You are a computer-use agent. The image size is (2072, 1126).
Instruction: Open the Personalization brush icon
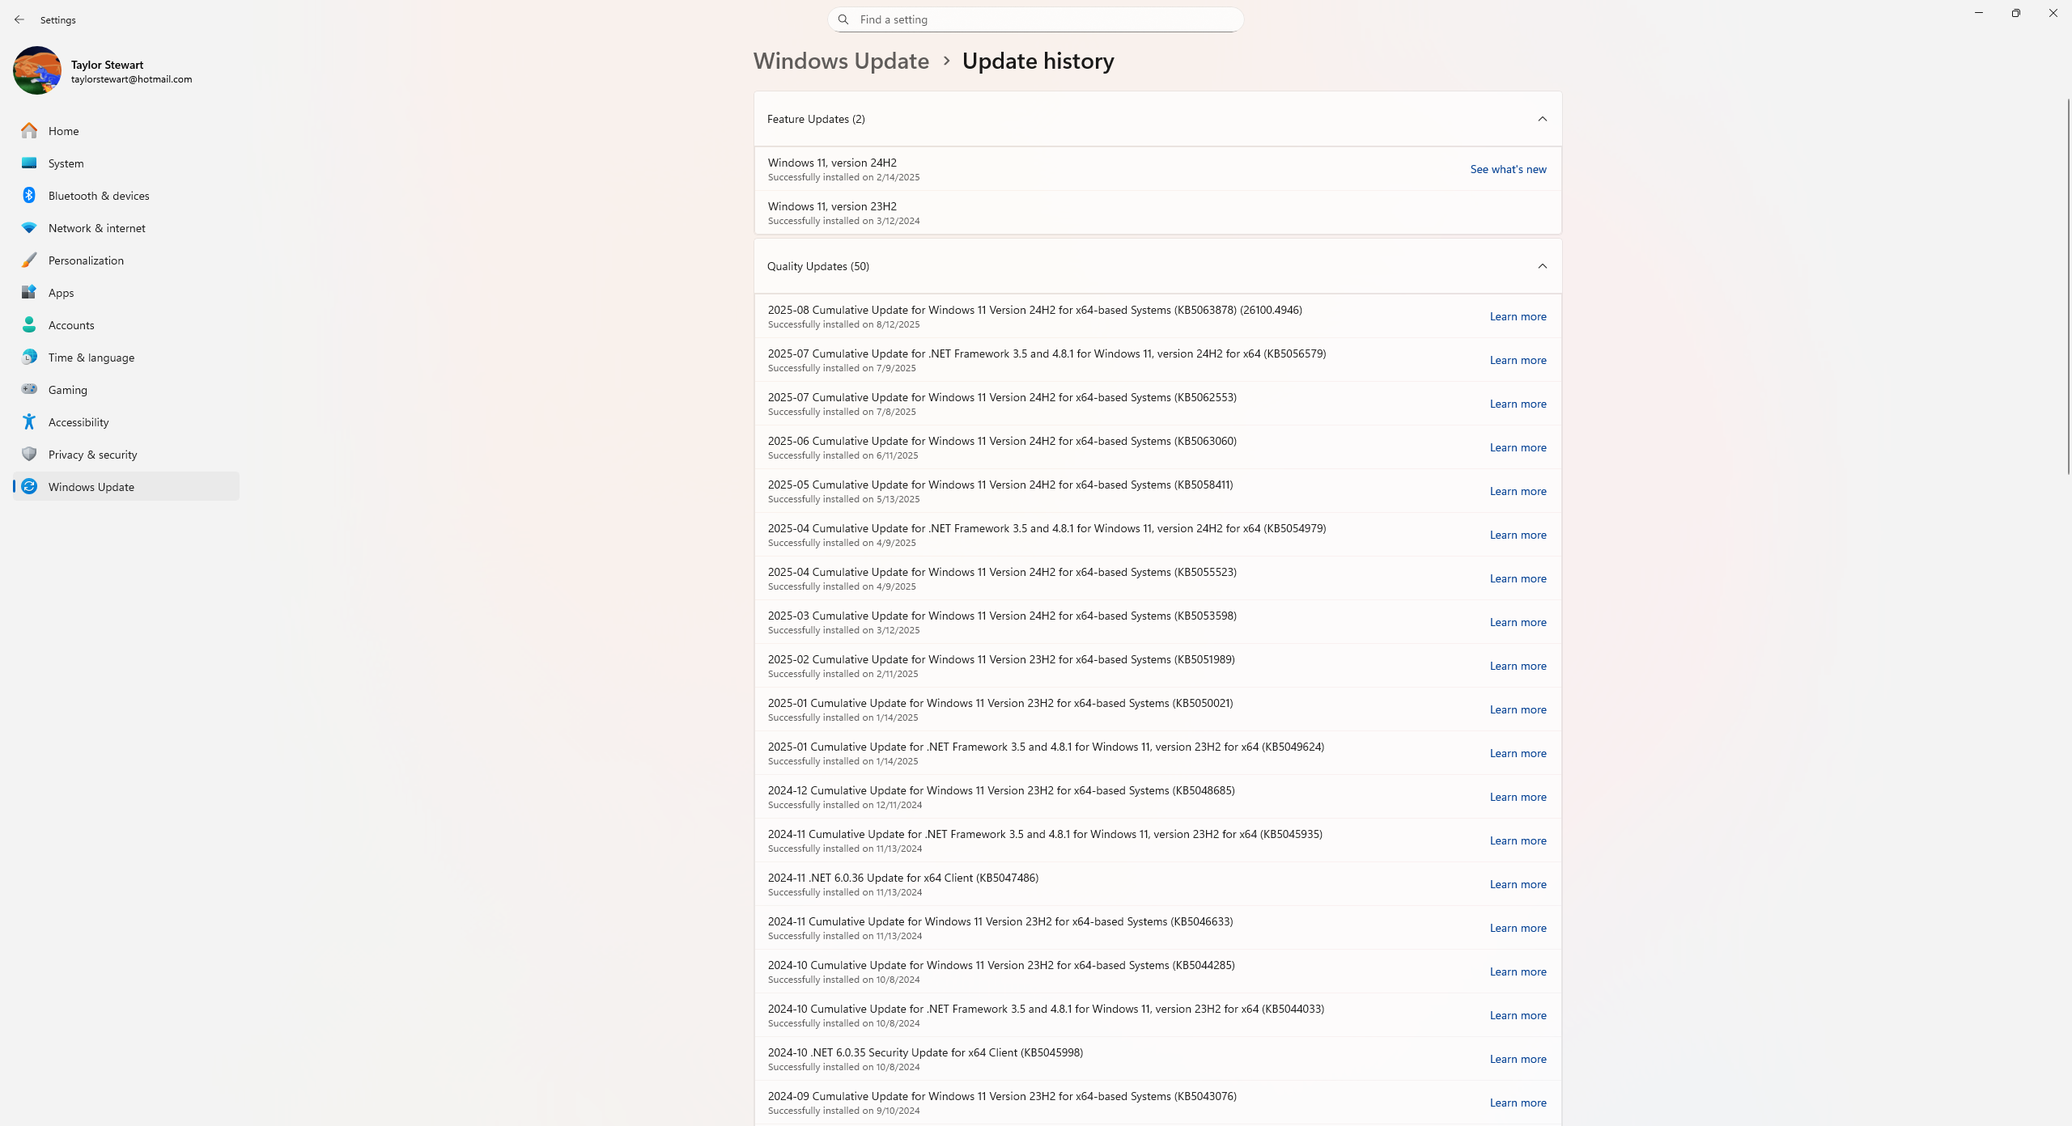coord(29,260)
